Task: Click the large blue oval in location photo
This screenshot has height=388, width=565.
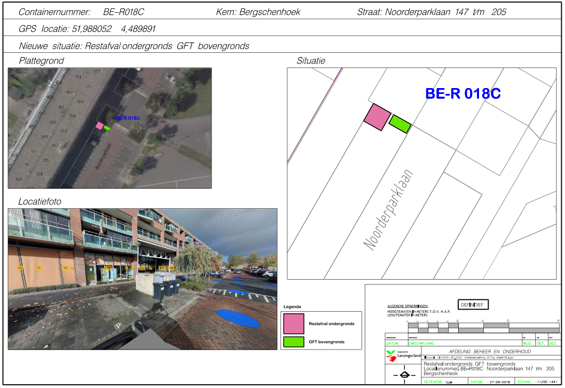Action: (x=238, y=318)
